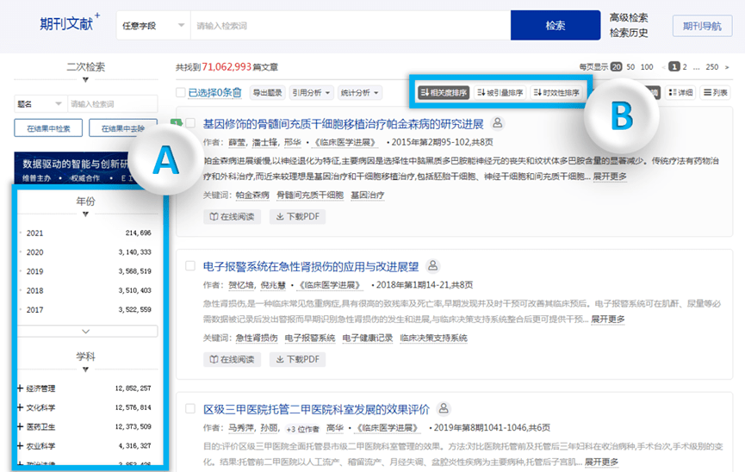Click the person icon after the 区级三甲医院 title
This screenshot has height=472, width=745.
click(x=444, y=408)
